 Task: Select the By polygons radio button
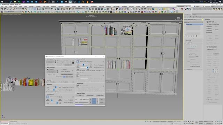[x=48, y=69]
